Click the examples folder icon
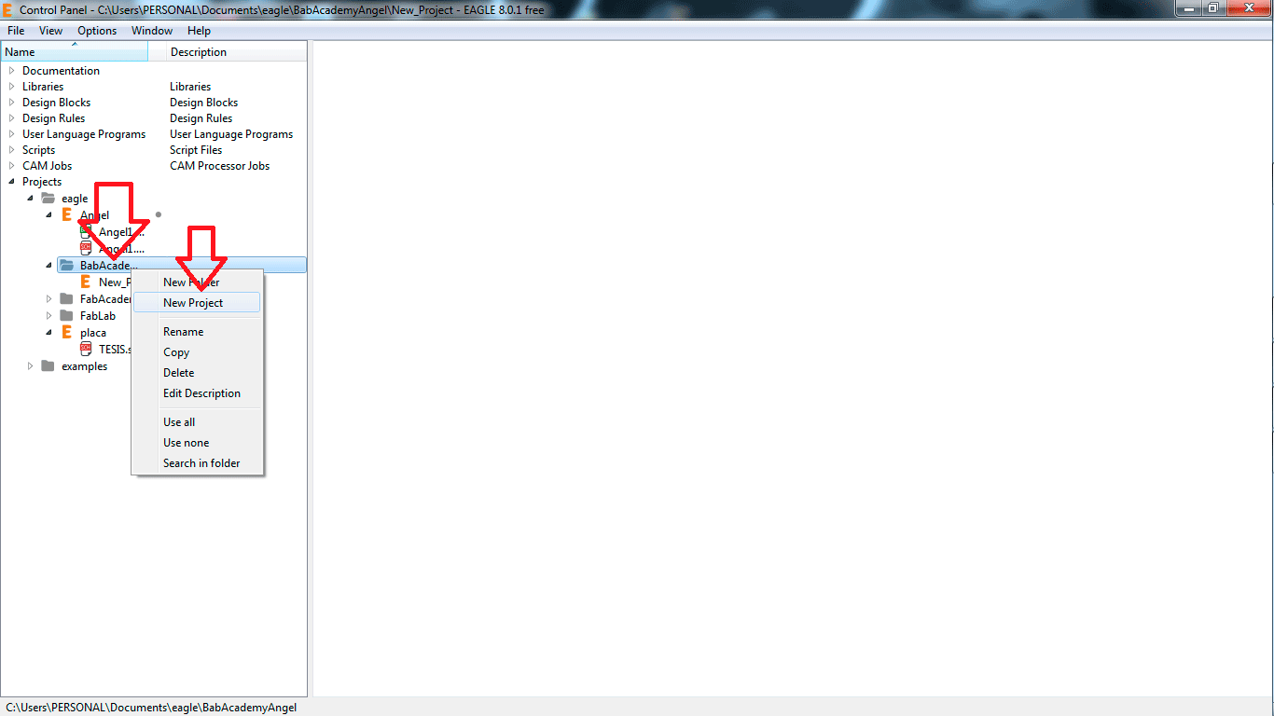The height and width of the screenshot is (716, 1274). pos(48,366)
